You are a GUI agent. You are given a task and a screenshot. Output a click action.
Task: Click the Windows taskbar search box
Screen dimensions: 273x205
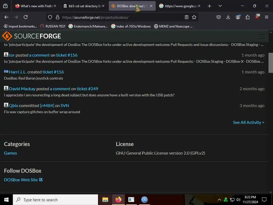[x=55, y=200]
